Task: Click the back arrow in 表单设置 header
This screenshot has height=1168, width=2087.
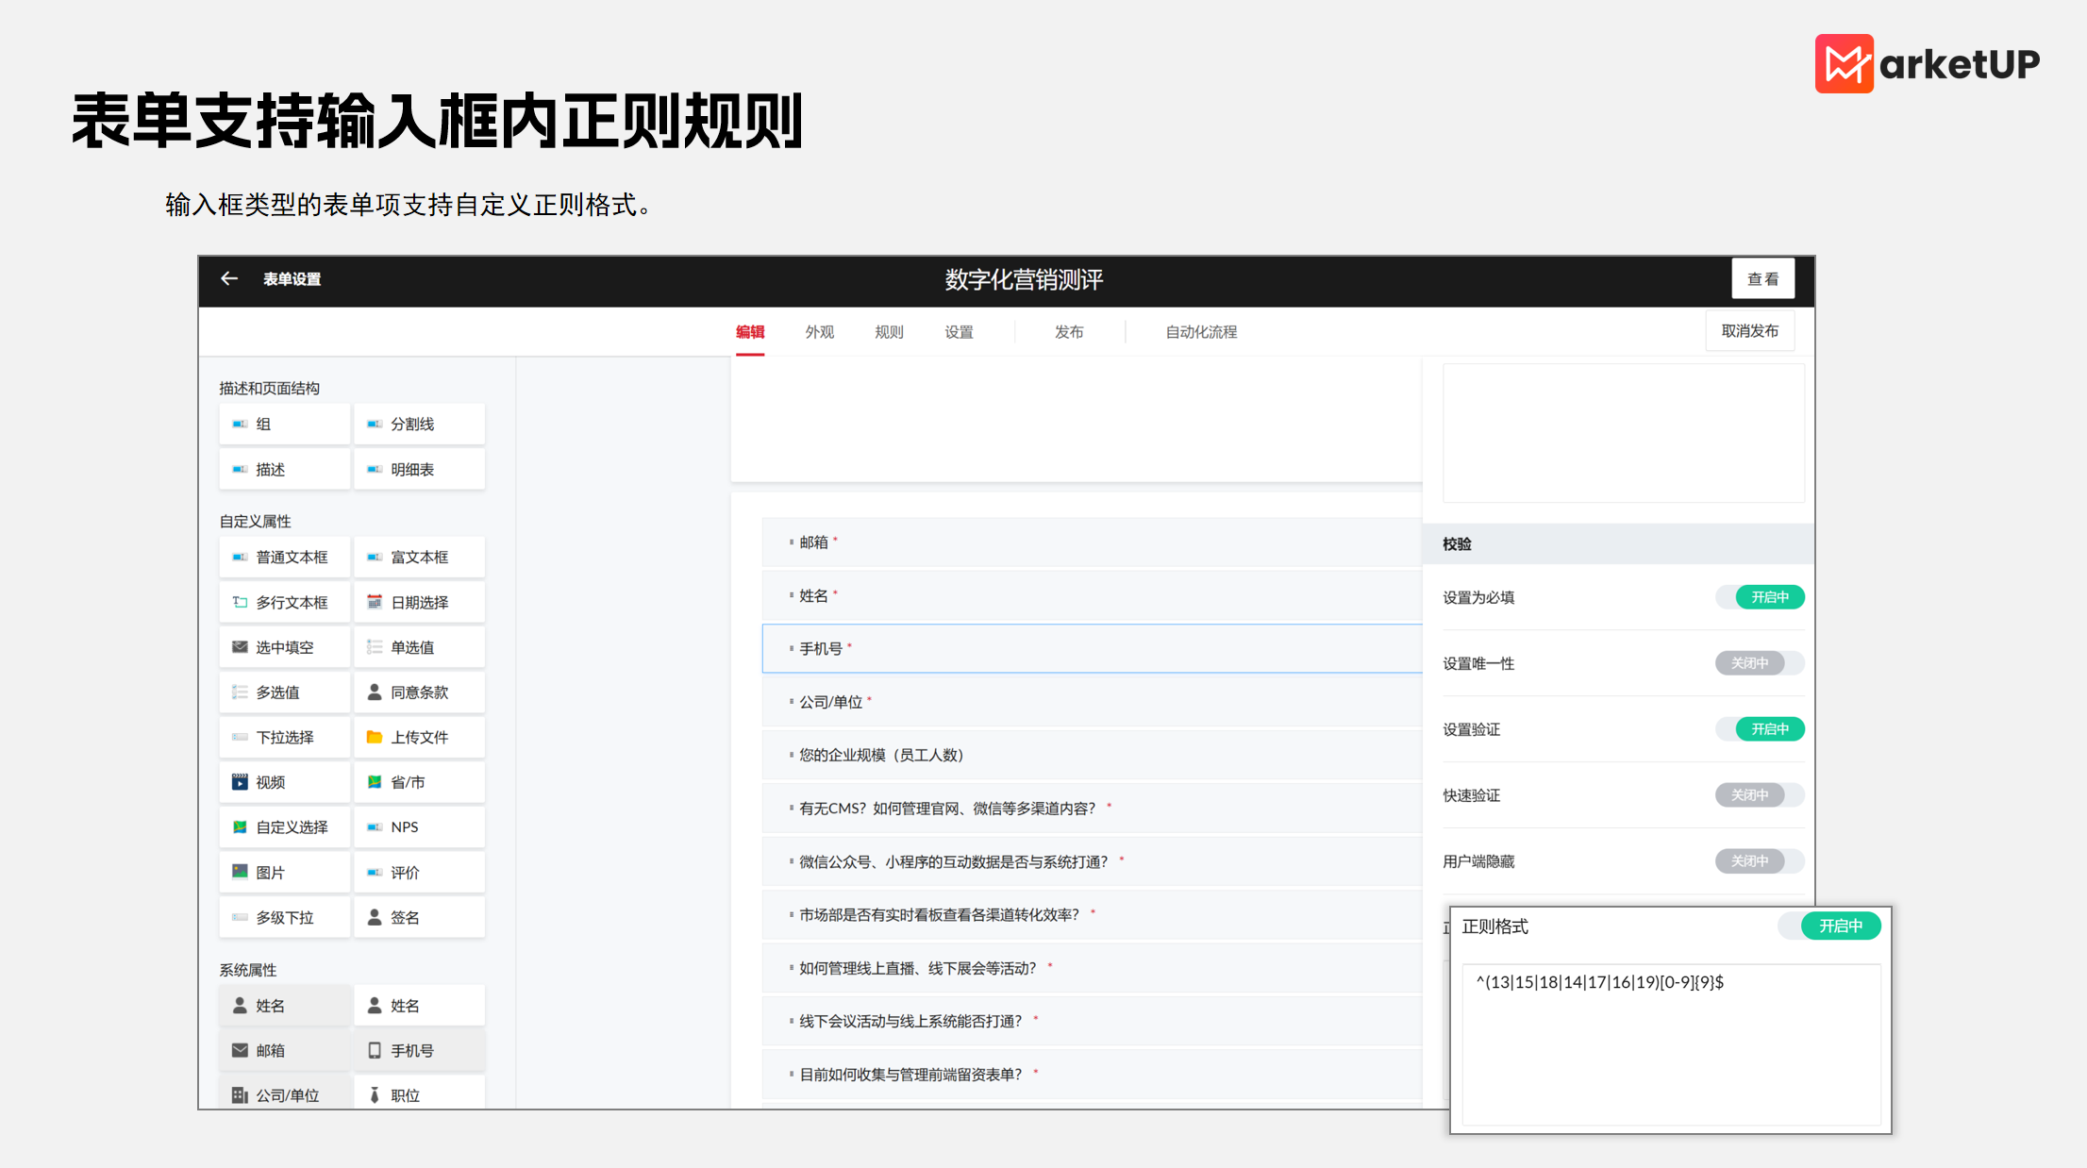Action: (x=229, y=278)
